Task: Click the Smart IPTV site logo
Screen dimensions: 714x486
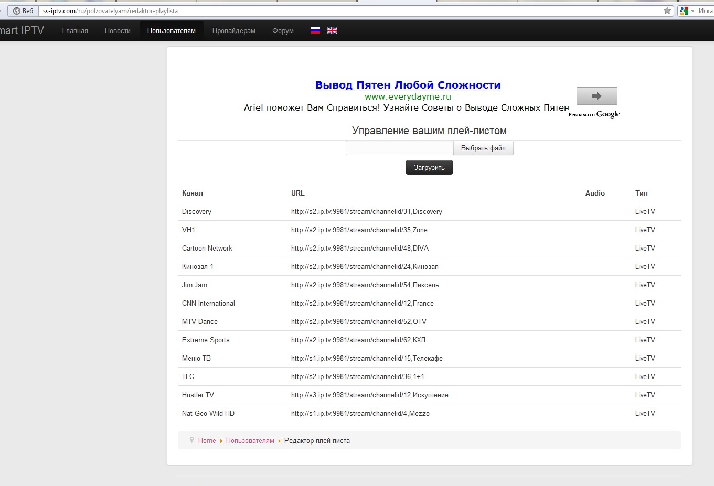Action: click(x=22, y=30)
